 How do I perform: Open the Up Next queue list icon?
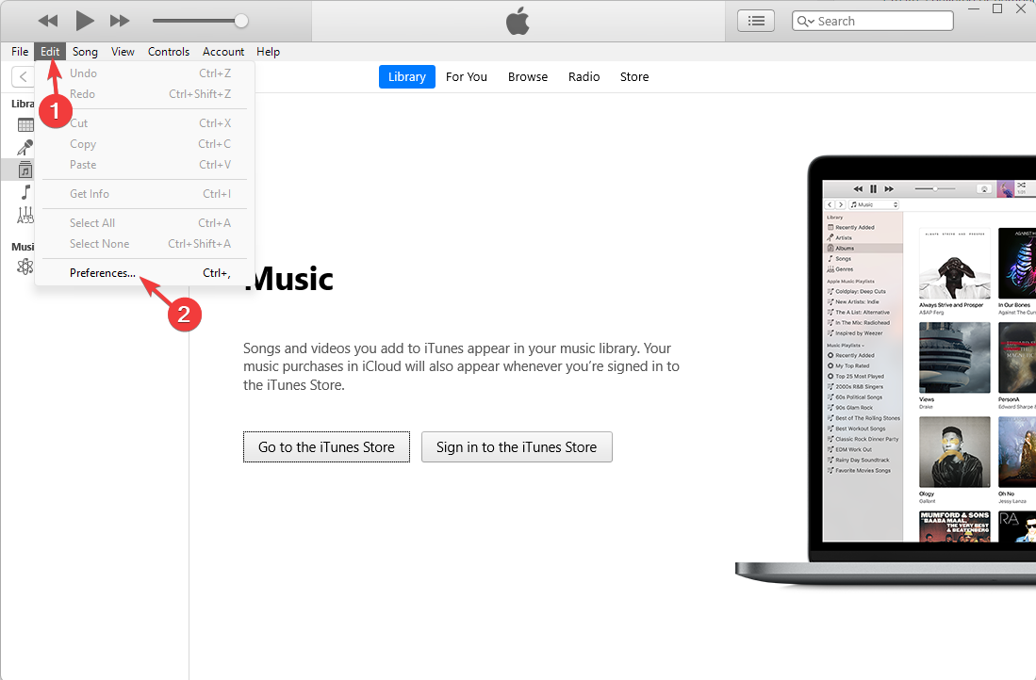pyautogui.click(x=755, y=20)
